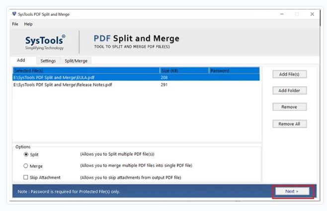Minimize the SysTools window
Viewport: 327px width, 211px height.
[282, 14]
